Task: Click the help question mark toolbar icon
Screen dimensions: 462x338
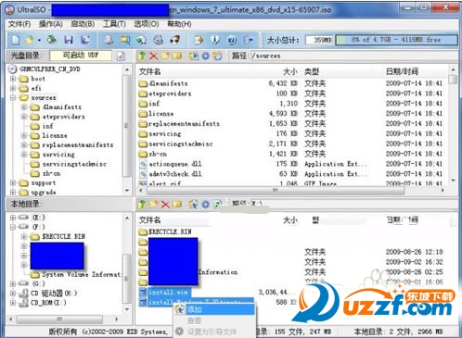Action: click(x=232, y=40)
